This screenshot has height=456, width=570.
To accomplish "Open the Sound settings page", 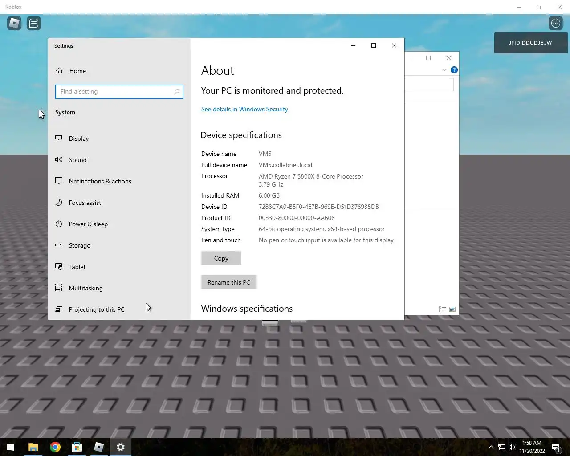I will 119,160.
